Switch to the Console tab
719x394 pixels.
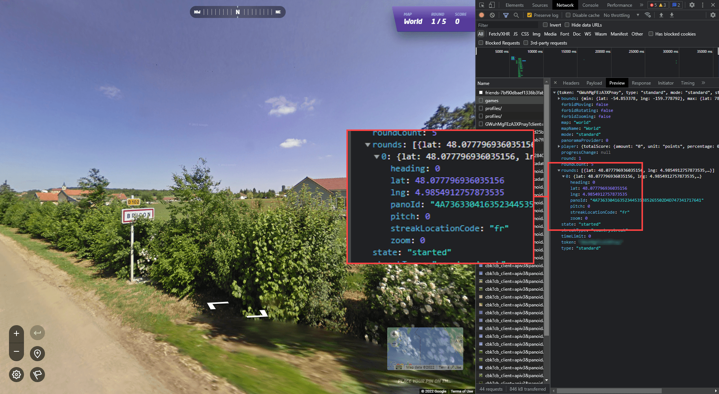pos(590,5)
